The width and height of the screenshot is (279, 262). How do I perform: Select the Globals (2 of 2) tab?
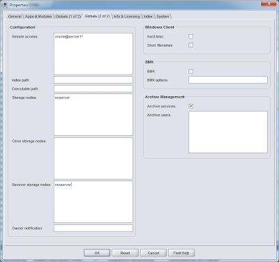coord(97,16)
